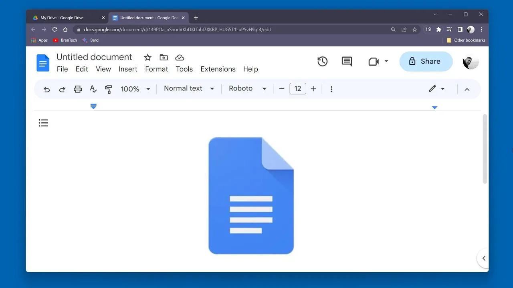Run spelling and grammar check
513x288 pixels.
coord(93,89)
